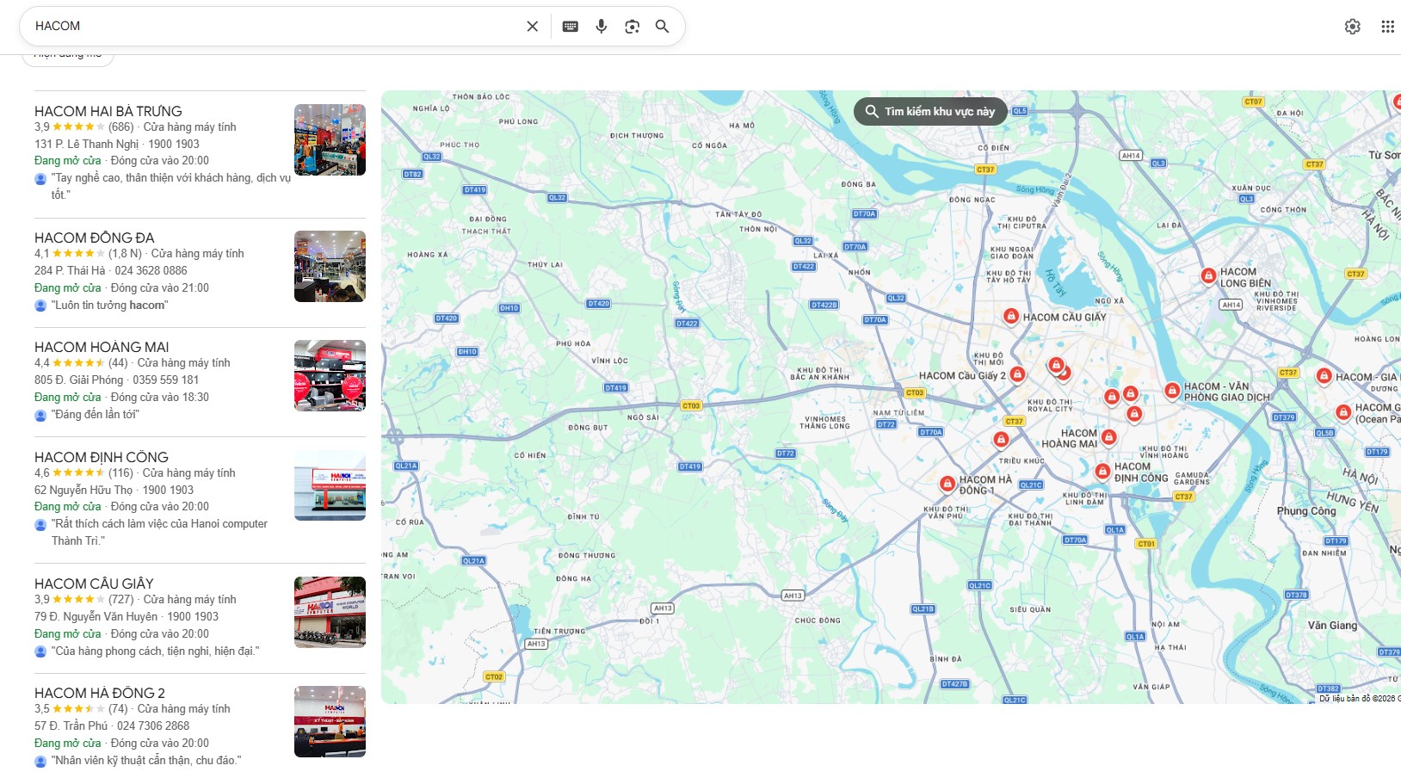Select the HACOM Ocean Park map pin

click(1343, 412)
